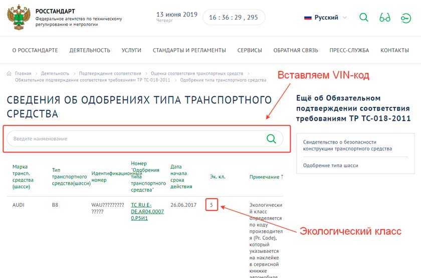Open Стандарты и регламенты menu
The height and width of the screenshot is (278, 421).
point(189,50)
